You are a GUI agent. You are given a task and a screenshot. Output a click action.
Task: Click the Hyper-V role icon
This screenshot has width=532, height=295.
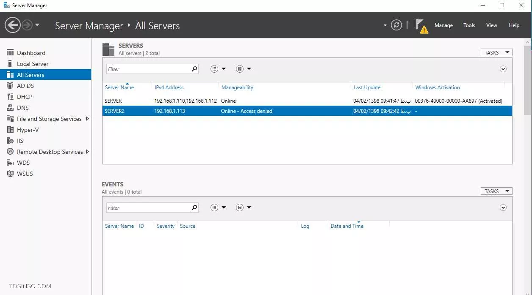pos(10,130)
